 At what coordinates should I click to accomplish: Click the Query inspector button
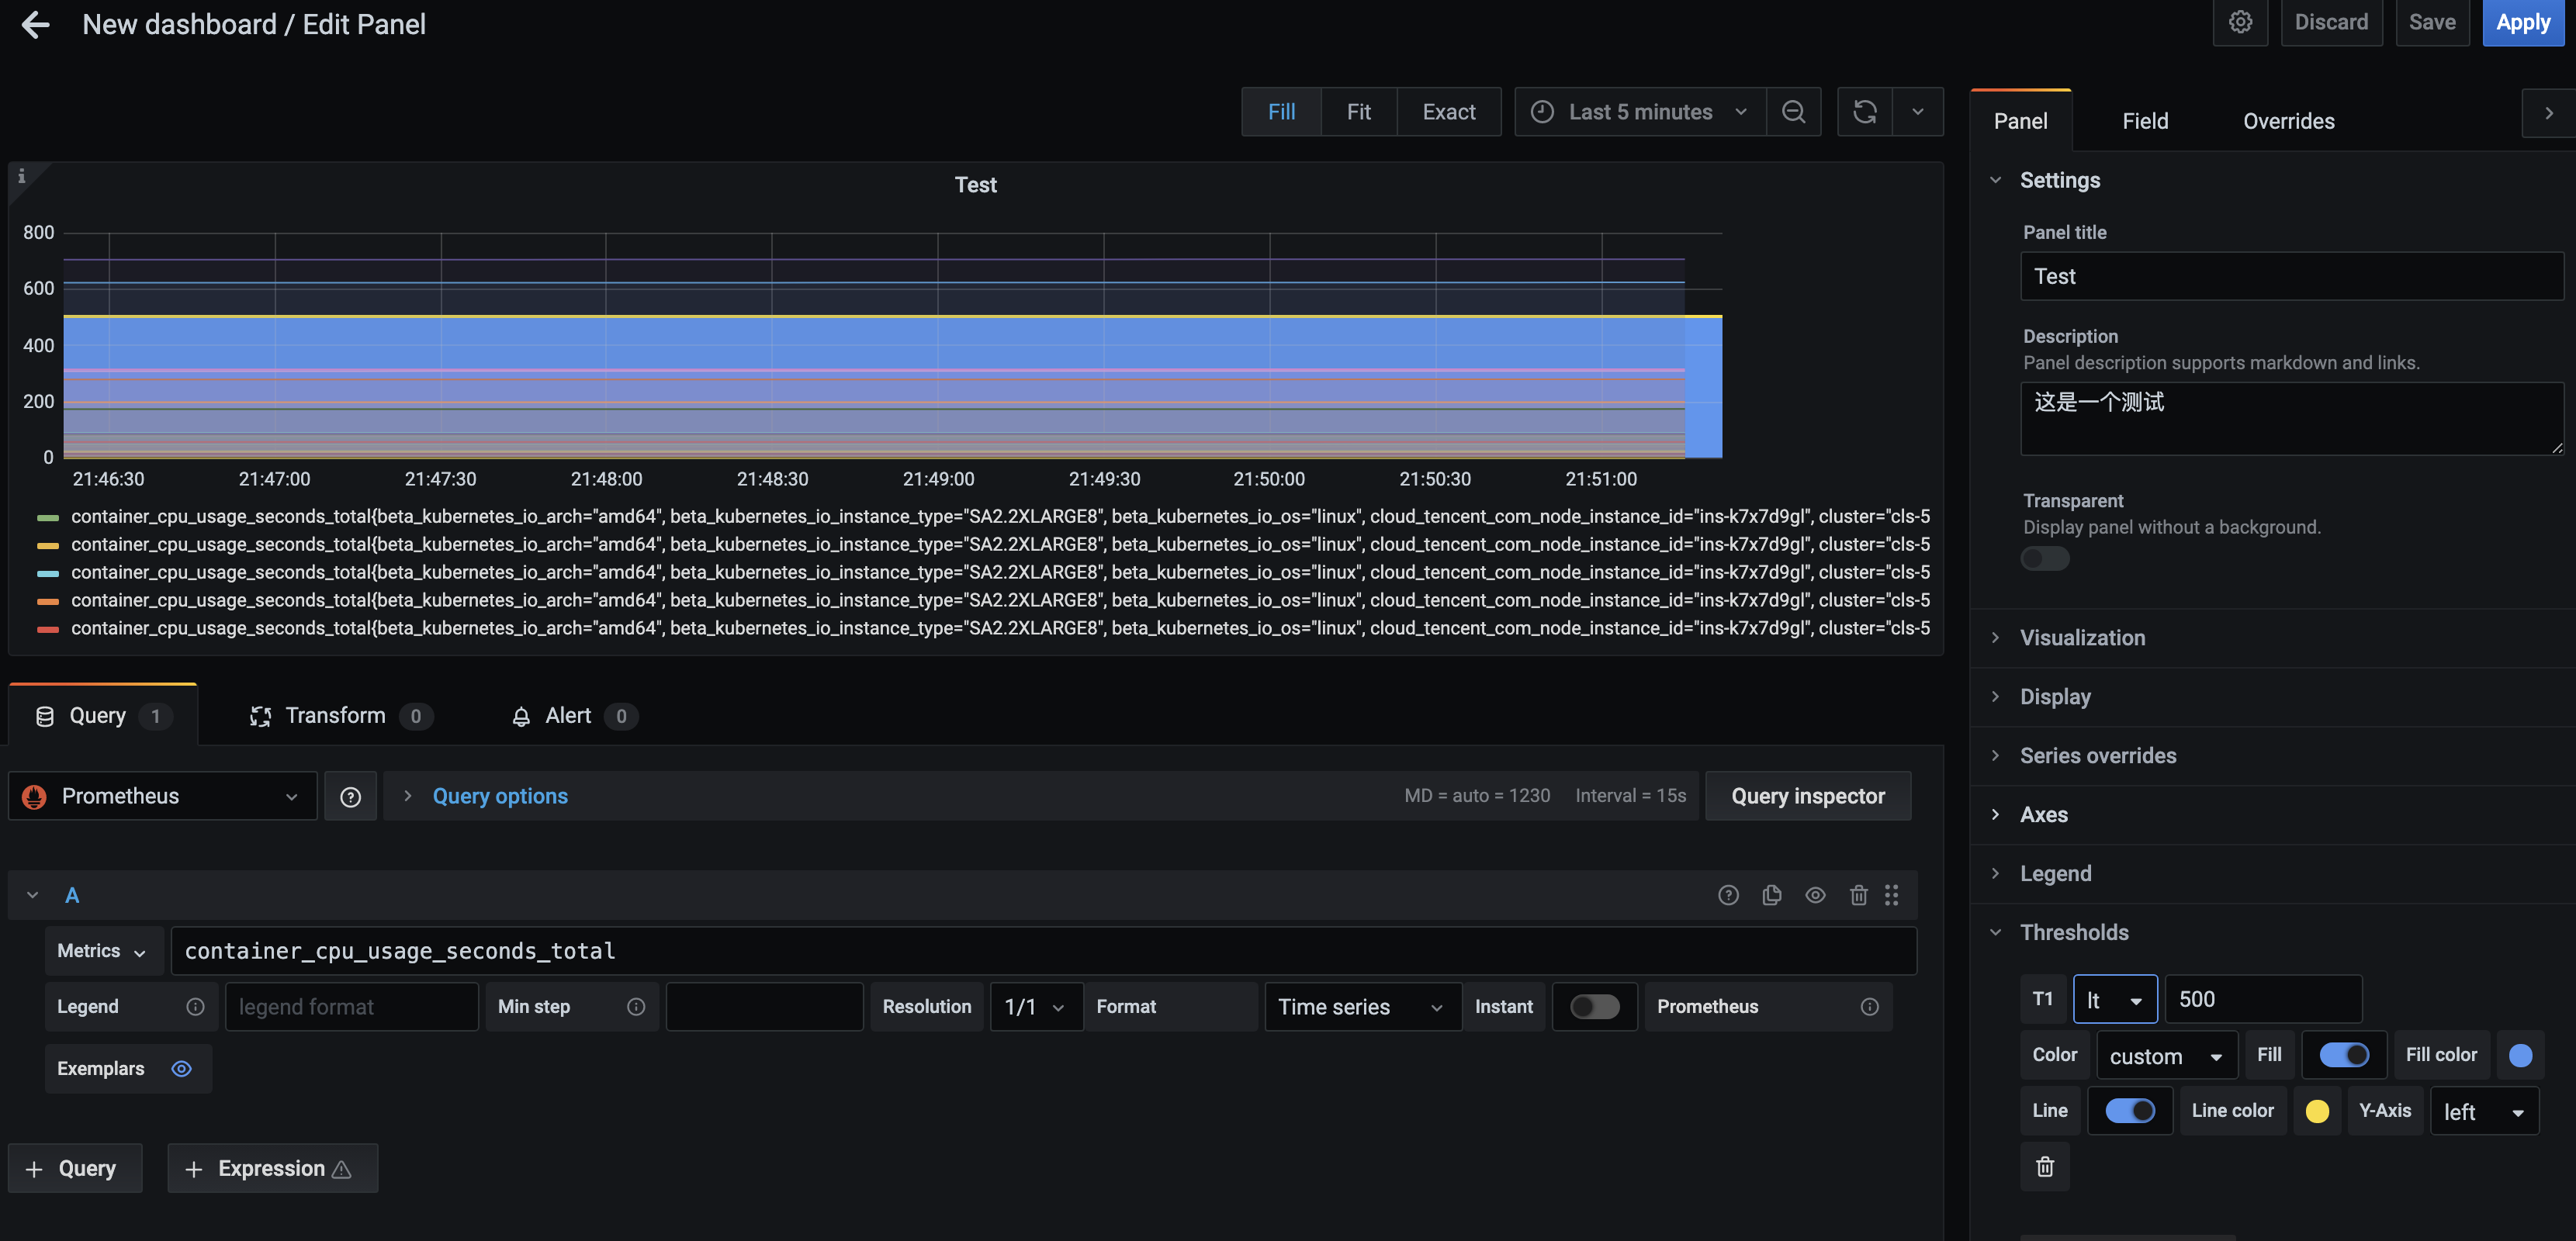1809,794
